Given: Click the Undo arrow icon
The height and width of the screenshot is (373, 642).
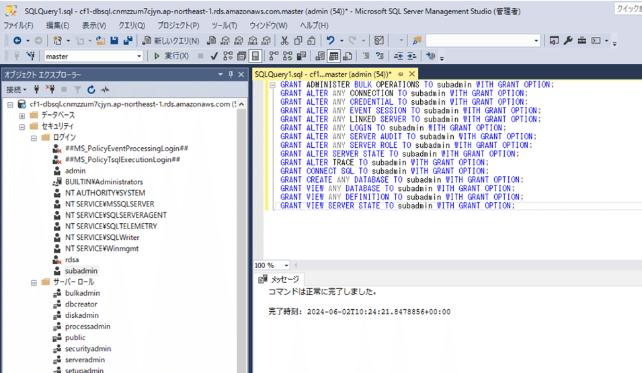Looking at the screenshot, I should pyautogui.click(x=331, y=40).
